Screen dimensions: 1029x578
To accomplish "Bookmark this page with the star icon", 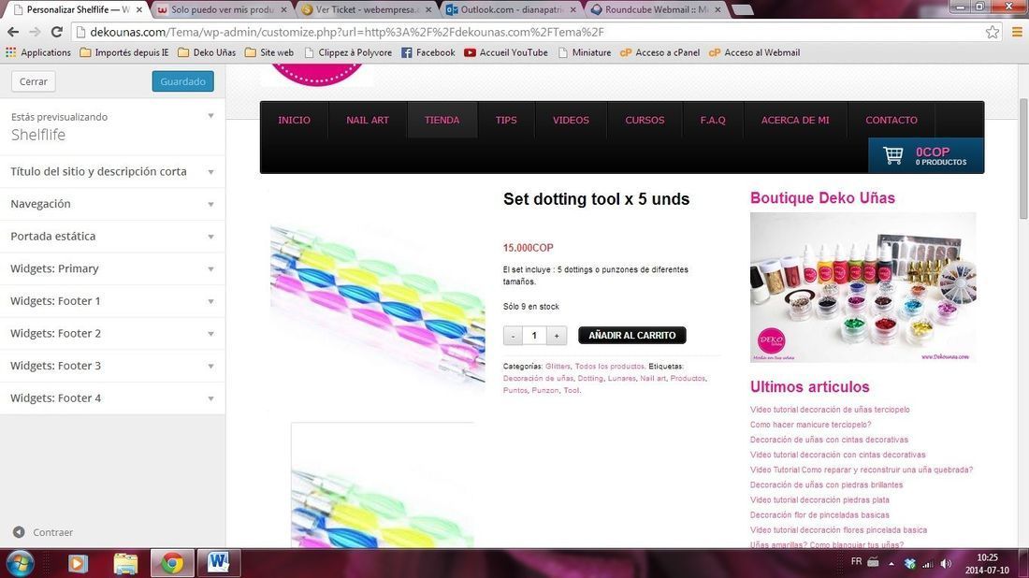I will tap(993, 32).
